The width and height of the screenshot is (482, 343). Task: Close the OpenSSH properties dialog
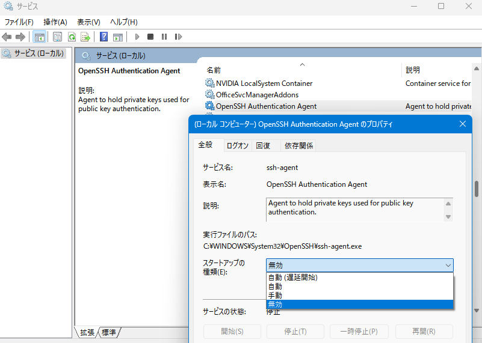click(463, 124)
